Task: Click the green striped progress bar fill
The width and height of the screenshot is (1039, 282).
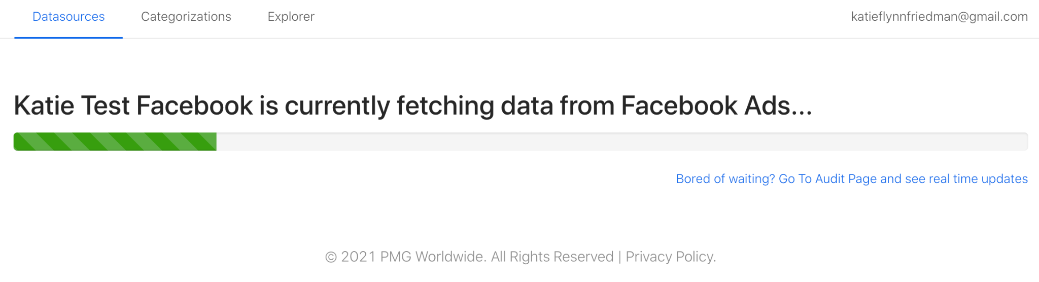Action: tap(115, 142)
